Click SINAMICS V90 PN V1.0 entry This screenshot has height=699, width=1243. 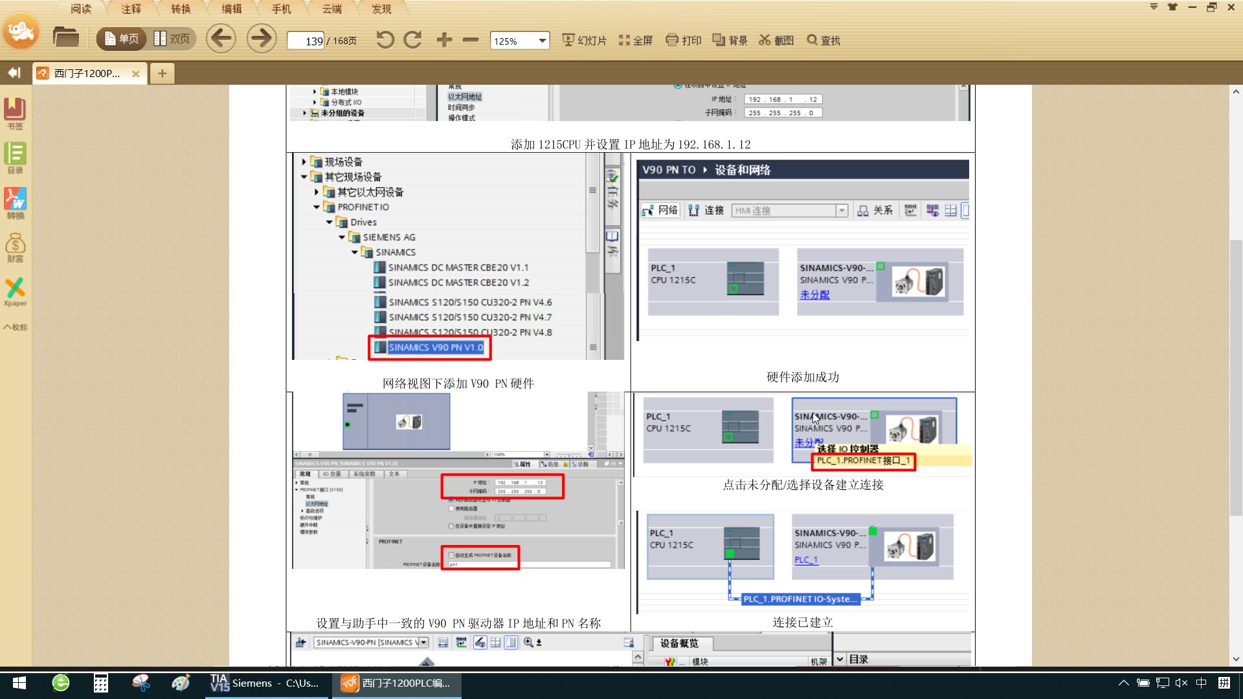click(436, 348)
